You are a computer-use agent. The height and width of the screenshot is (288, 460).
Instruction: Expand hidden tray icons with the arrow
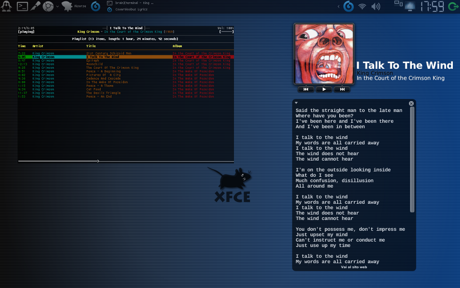point(338,6)
